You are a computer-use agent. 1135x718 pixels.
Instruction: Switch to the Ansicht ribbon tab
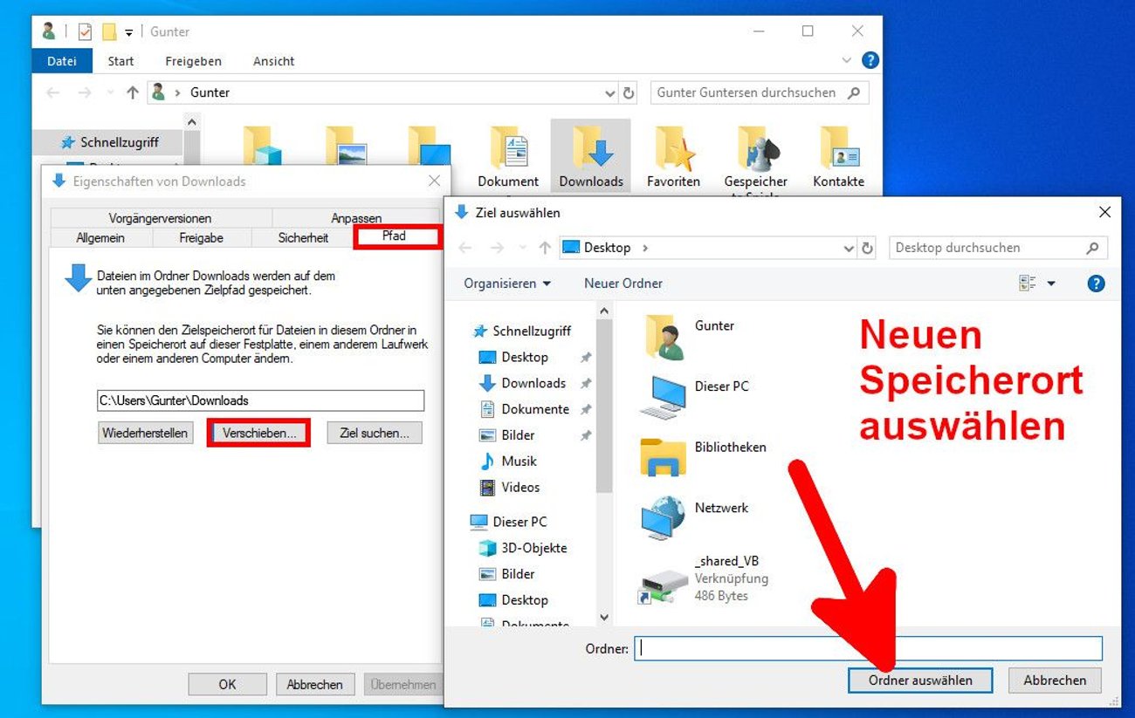tap(273, 61)
